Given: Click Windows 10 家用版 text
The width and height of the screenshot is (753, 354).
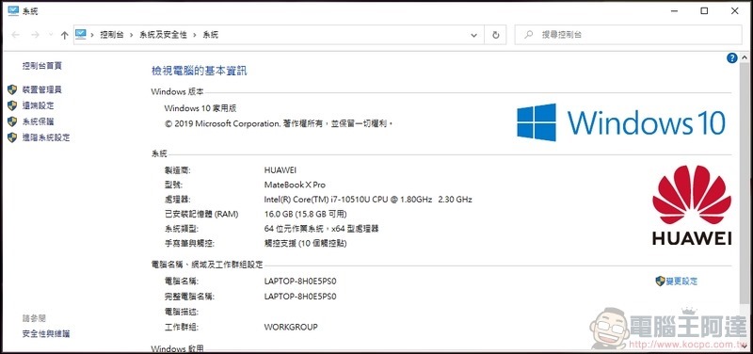Looking at the screenshot, I should pos(200,108).
